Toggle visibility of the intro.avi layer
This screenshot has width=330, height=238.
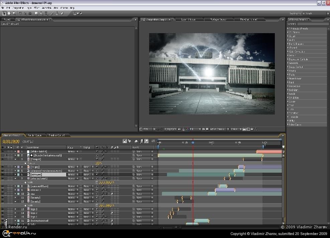tap(2, 175)
